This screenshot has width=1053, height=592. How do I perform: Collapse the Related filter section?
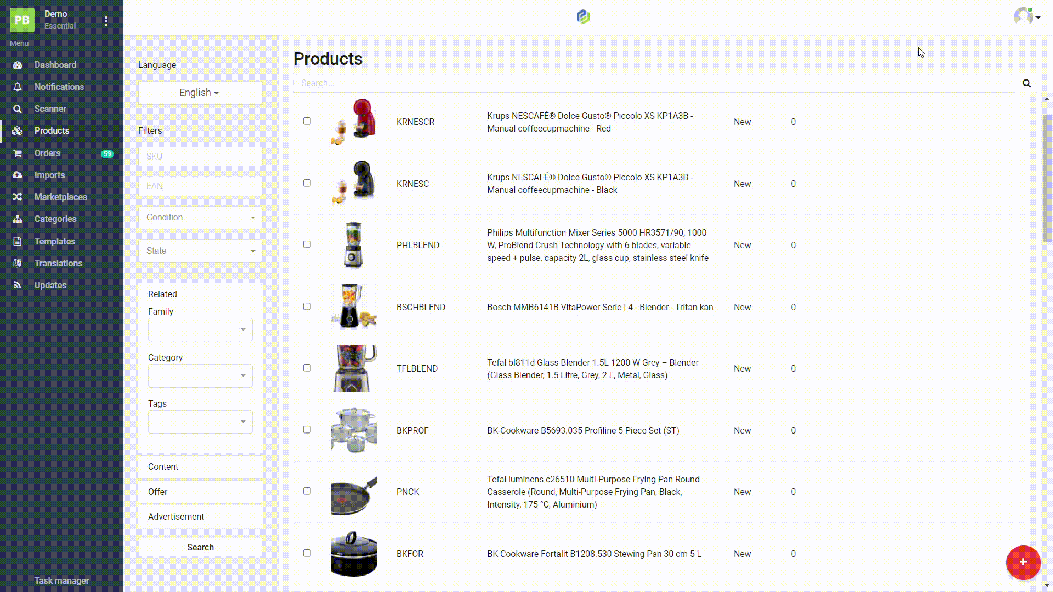coord(162,294)
